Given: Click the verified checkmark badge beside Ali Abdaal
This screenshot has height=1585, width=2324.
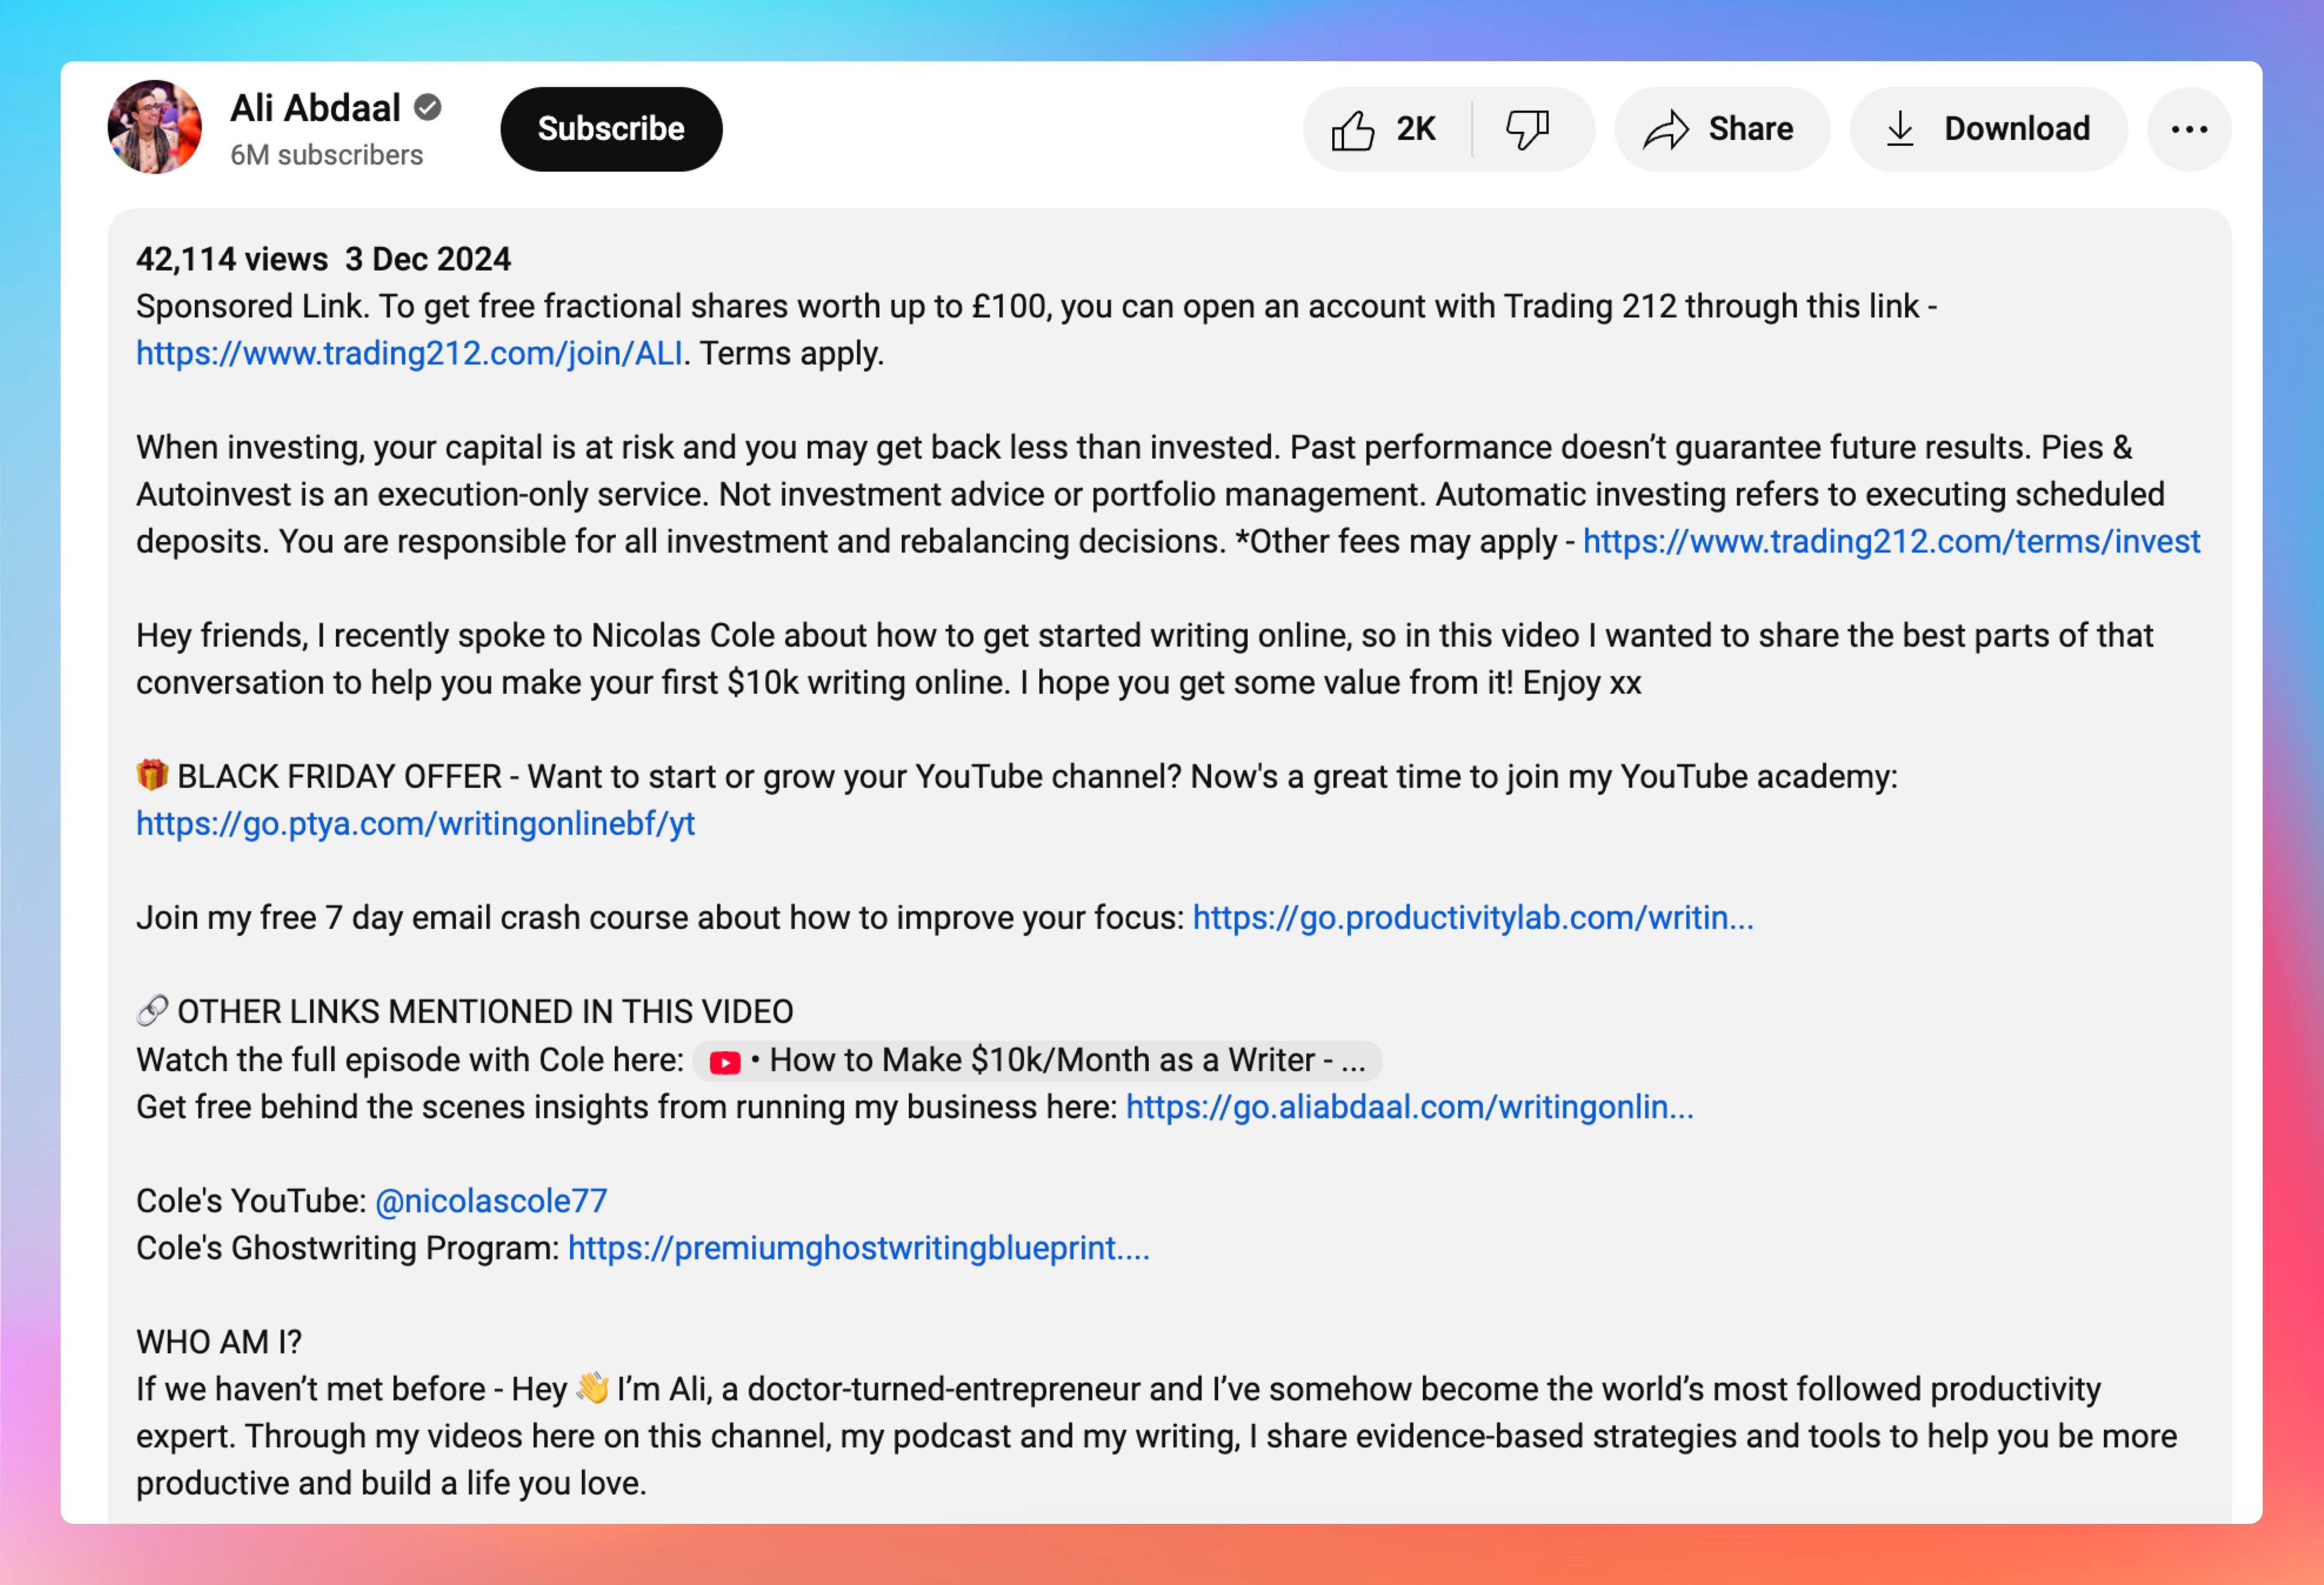Looking at the screenshot, I should 428,107.
